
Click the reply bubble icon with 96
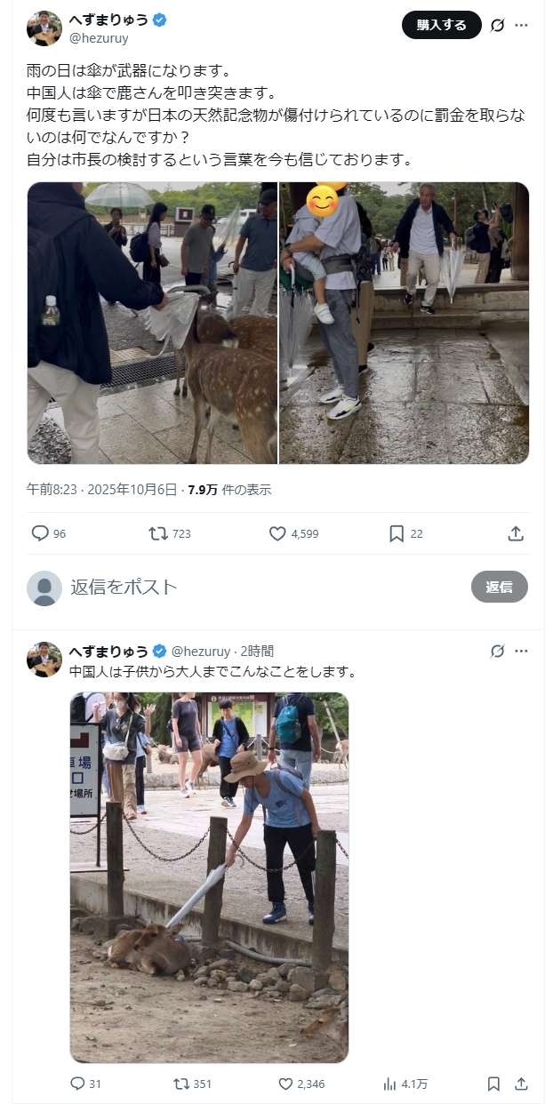40,533
